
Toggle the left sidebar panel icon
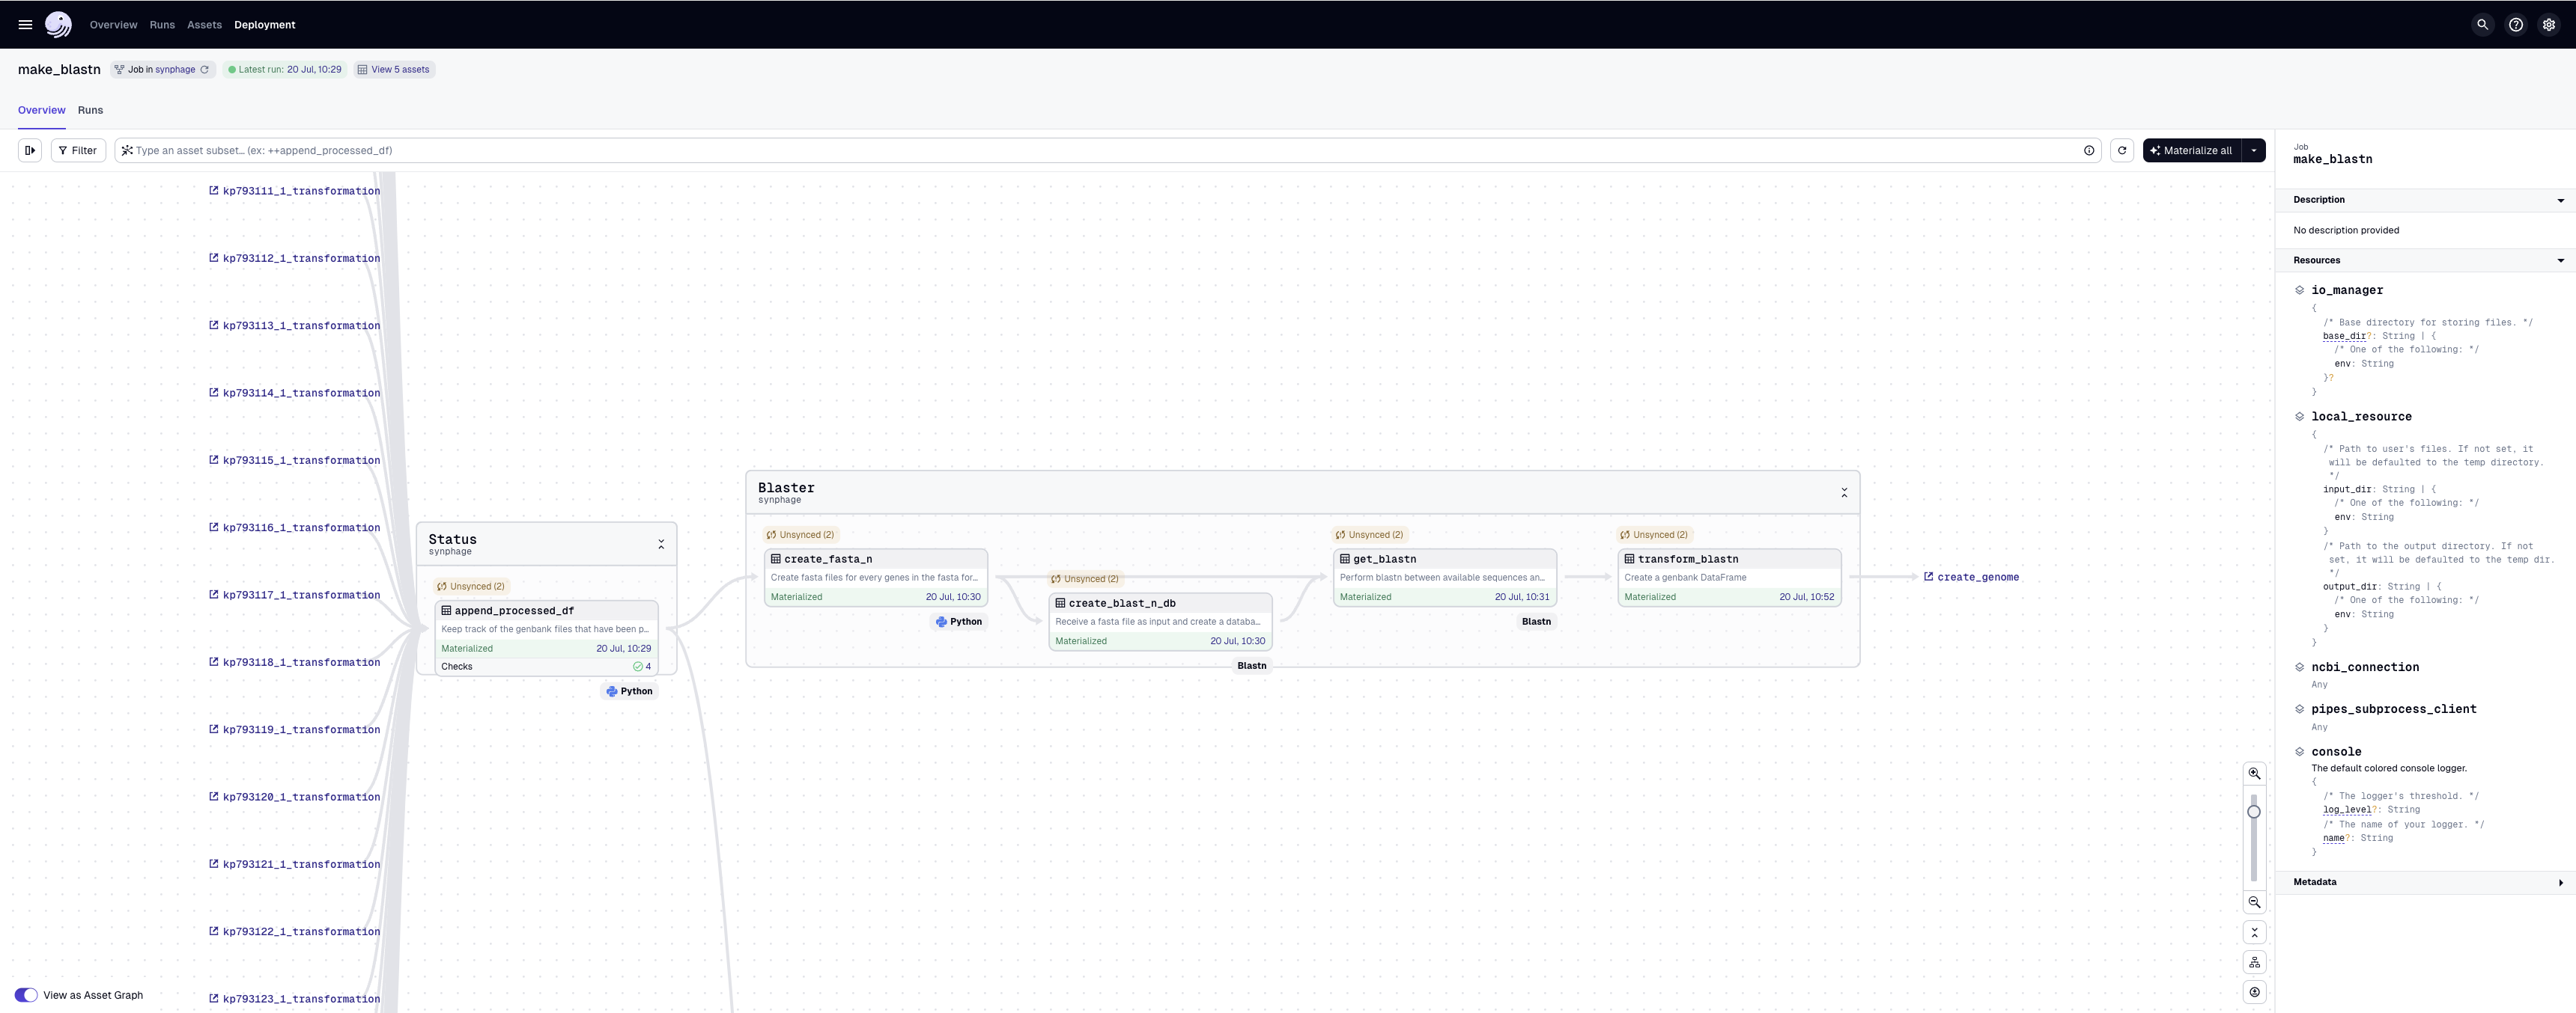30,151
